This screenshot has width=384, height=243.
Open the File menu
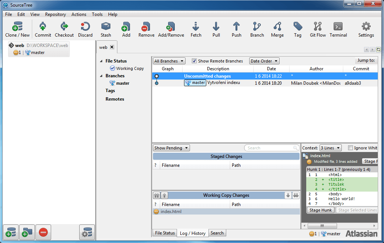tap(9, 14)
